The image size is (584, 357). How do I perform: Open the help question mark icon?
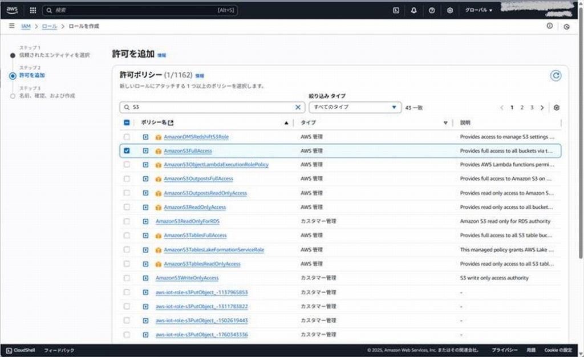[x=432, y=10]
